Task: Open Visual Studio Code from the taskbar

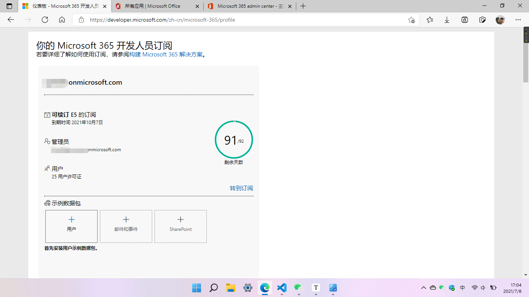Action: [282, 288]
